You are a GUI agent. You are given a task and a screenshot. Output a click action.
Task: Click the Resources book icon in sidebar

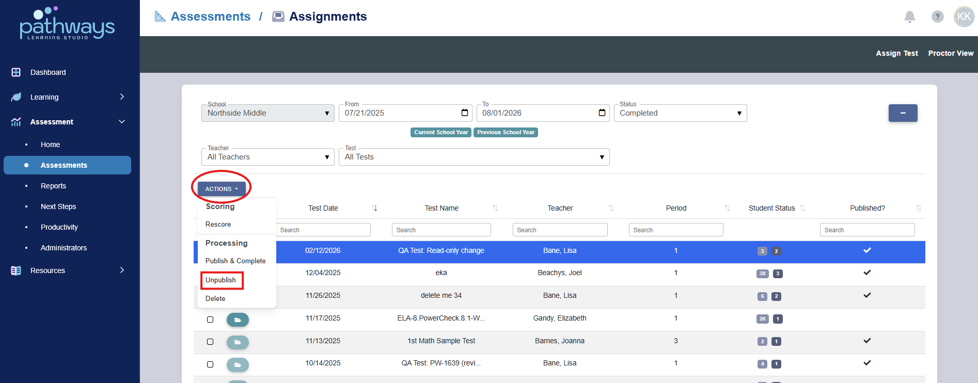[16, 270]
